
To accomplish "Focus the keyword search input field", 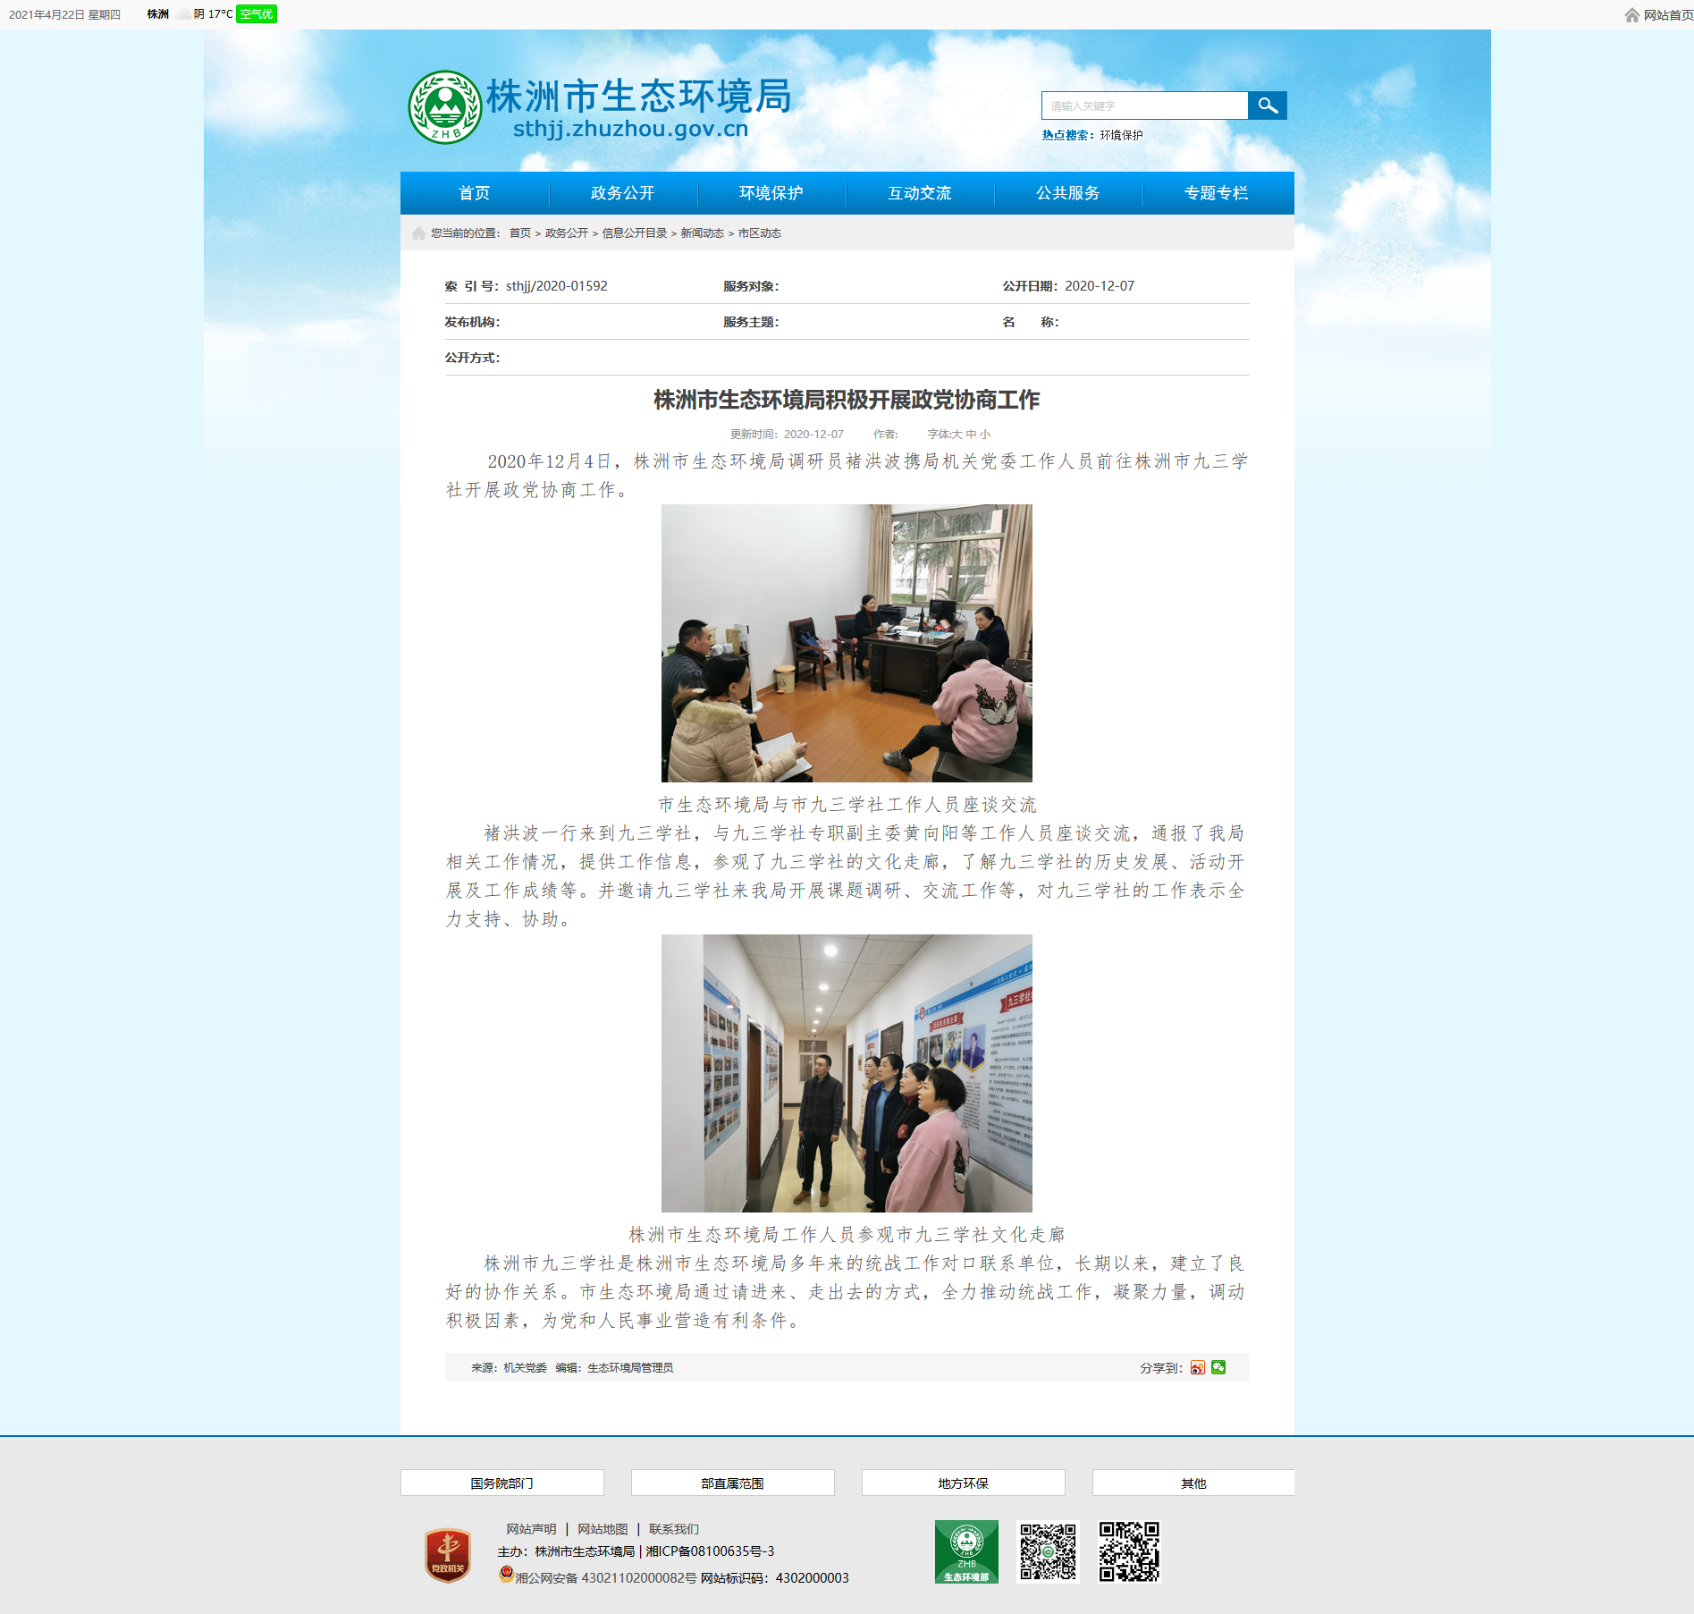I will [1145, 106].
